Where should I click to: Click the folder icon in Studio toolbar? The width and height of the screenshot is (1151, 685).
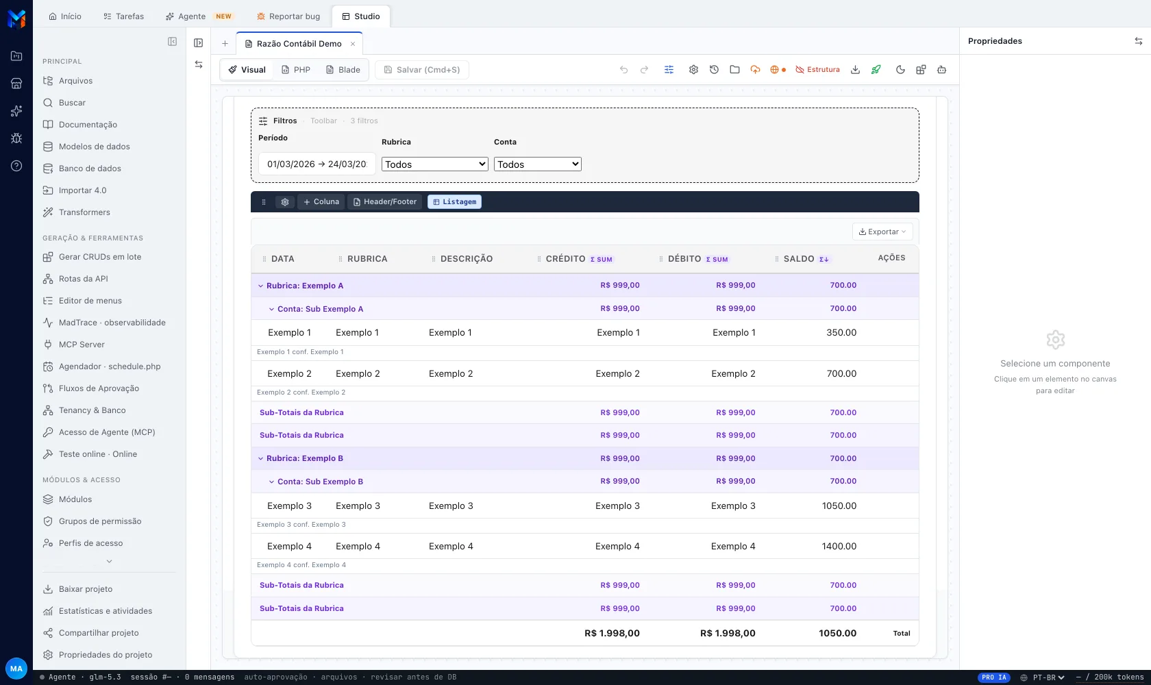tap(734, 70)
